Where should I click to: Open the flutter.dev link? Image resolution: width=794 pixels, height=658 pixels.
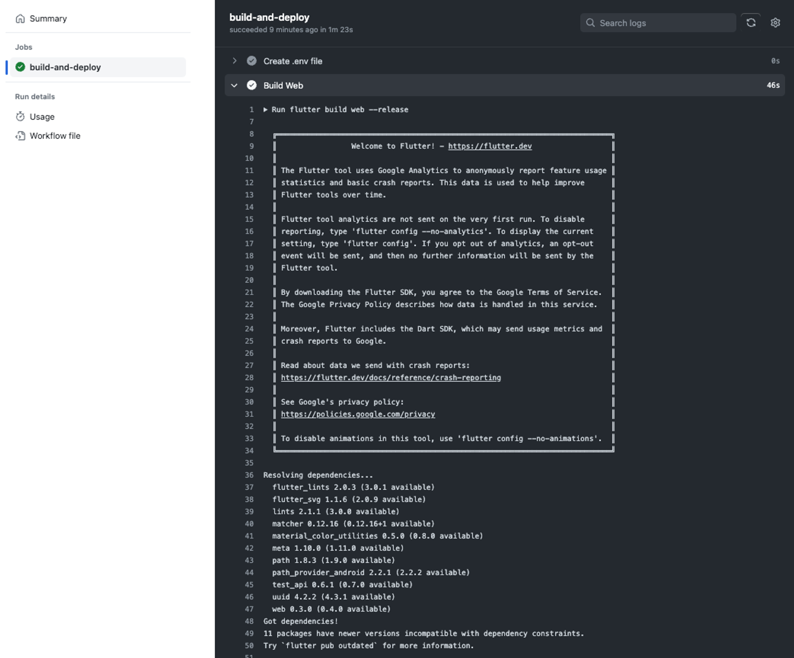point(490,146)
